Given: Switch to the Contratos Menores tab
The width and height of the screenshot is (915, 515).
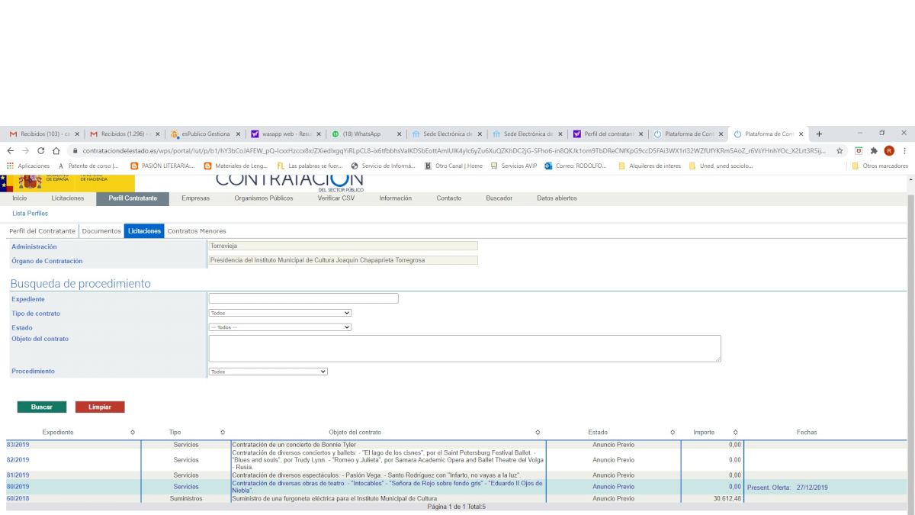Looking at the screenshot, I should point(196,231).
